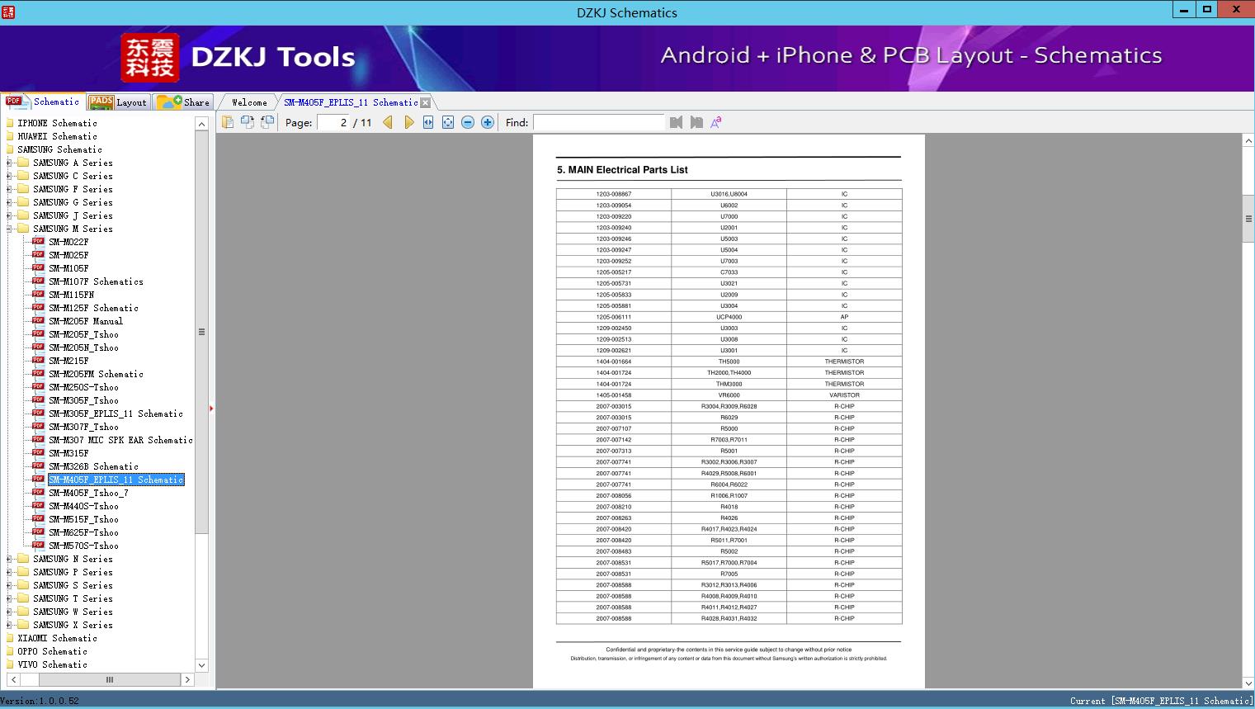1255x709 pixels.
Task: Switch to the Welcome tab
Action: point(249,102)
